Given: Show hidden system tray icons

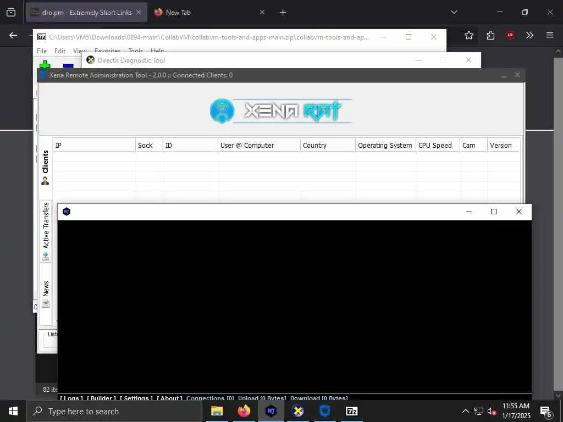Looking at the screenshot, I should pyautogui.click(x=465, y=411).
